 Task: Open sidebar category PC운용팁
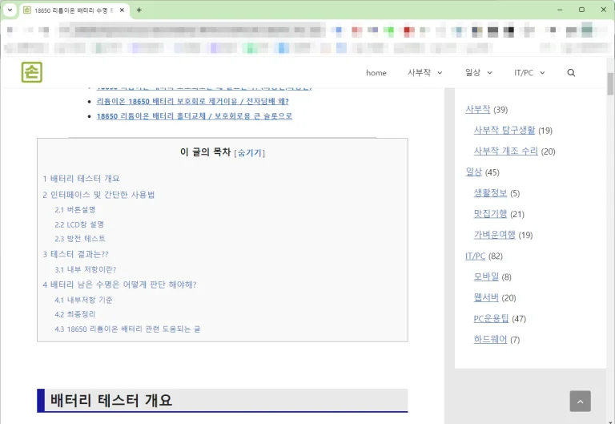coord(491,318)
